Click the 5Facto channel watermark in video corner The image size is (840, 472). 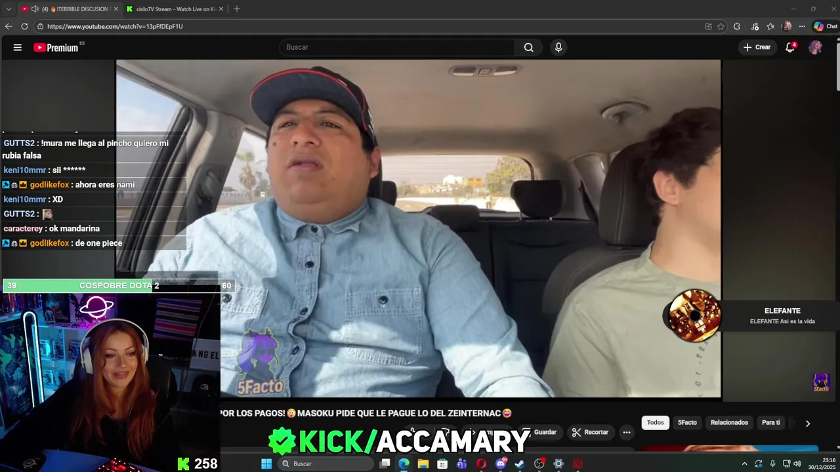point(822,382)
